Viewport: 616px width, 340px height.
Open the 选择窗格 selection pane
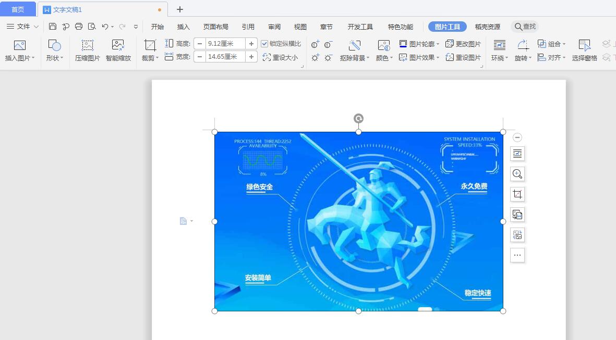coord(584,49)
